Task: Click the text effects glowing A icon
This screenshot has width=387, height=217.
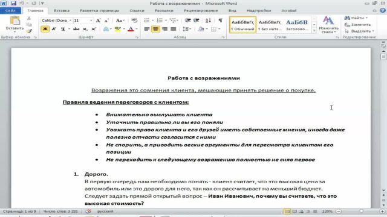Action: [x=106, y=29]
